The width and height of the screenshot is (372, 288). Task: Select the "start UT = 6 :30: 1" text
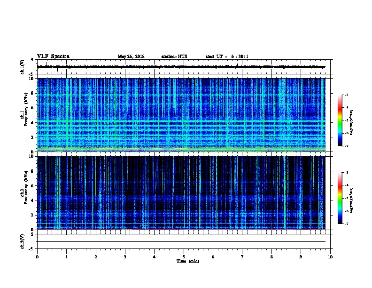(227, 56)
